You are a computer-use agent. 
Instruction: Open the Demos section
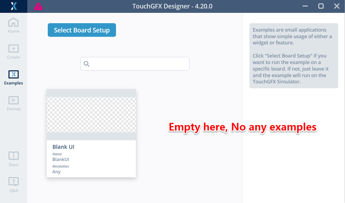[x=13, y=103]
